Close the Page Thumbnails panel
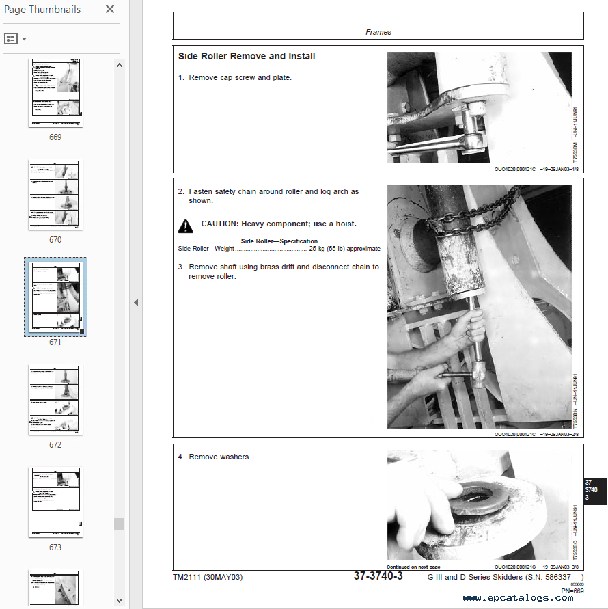The width and height of the screenshot is (608, 609). click(110, 9)
